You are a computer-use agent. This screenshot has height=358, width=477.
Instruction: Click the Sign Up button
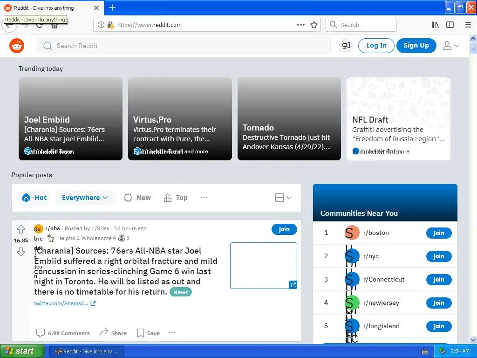416,46
